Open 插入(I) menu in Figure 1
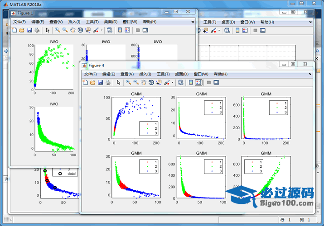 74,22
